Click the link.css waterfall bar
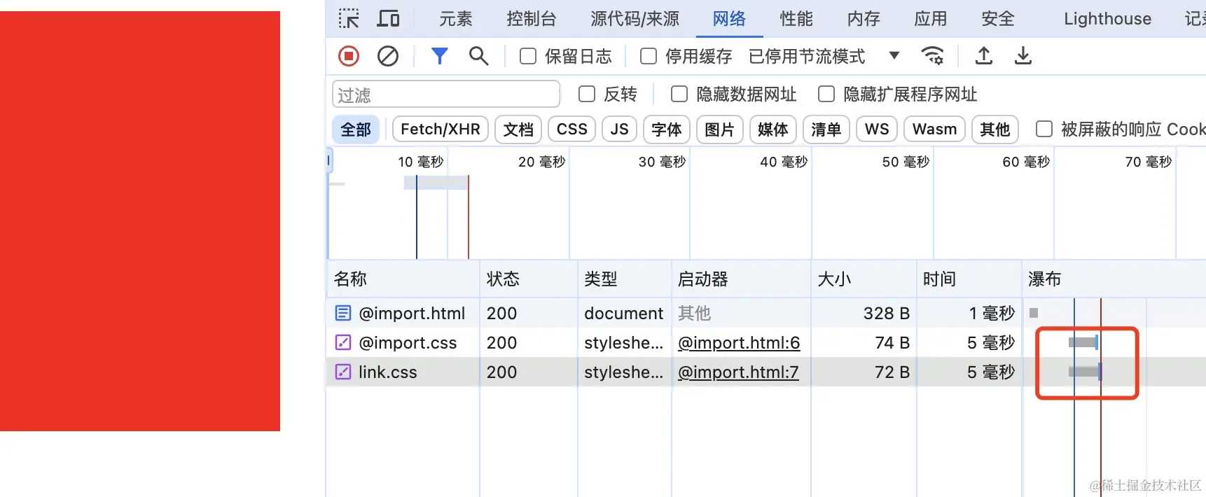 pyautogui.click(x=1085, y=372)
